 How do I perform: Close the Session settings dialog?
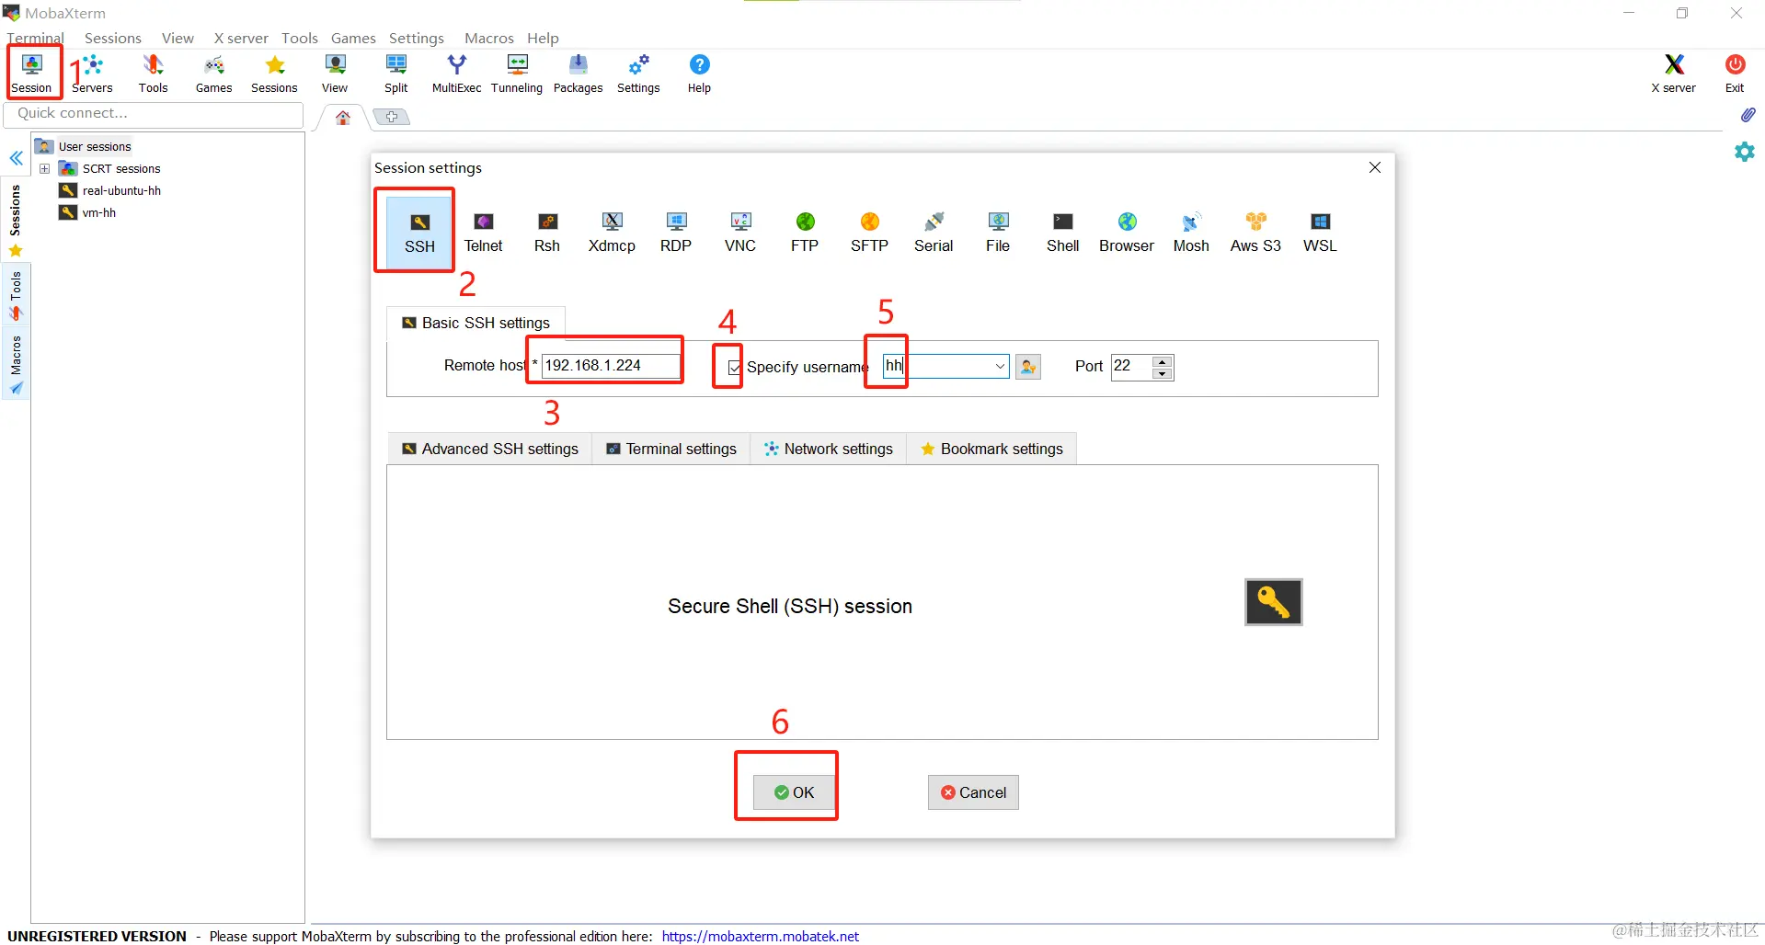1375,167
